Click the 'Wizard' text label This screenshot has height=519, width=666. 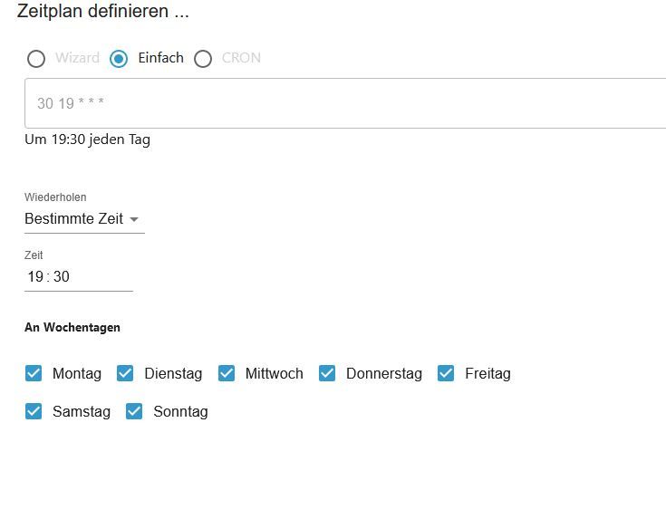[x=77, y=58]
